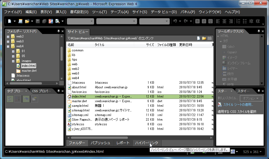Viewport: 269px width, 159px height.
Task: Open the second font combo box in toolbar
Action: tap(117, 21)
